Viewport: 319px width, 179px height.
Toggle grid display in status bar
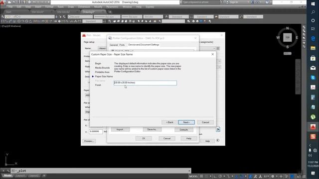pyautogui.click(x=201, y=177)
